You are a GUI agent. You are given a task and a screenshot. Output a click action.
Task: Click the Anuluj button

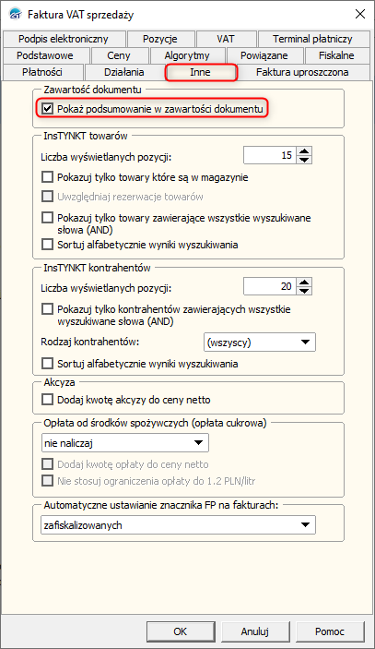[255, 631]
